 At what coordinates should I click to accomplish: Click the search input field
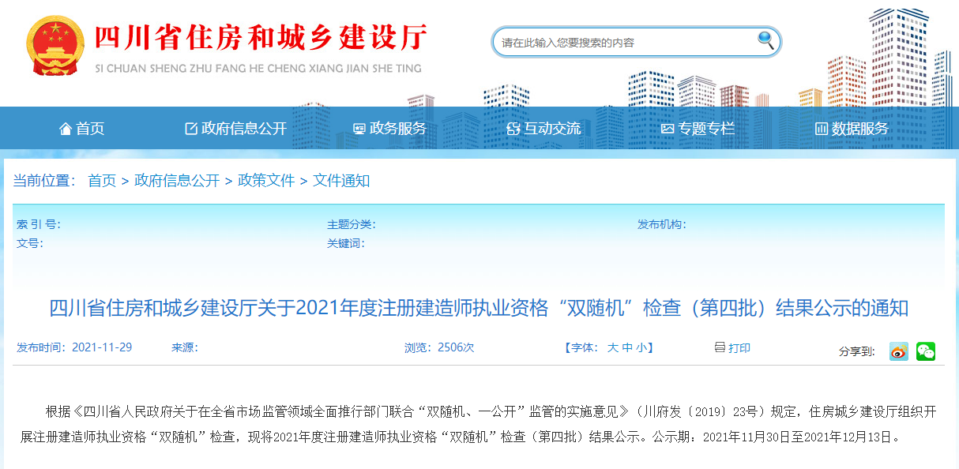click(624, 43)
